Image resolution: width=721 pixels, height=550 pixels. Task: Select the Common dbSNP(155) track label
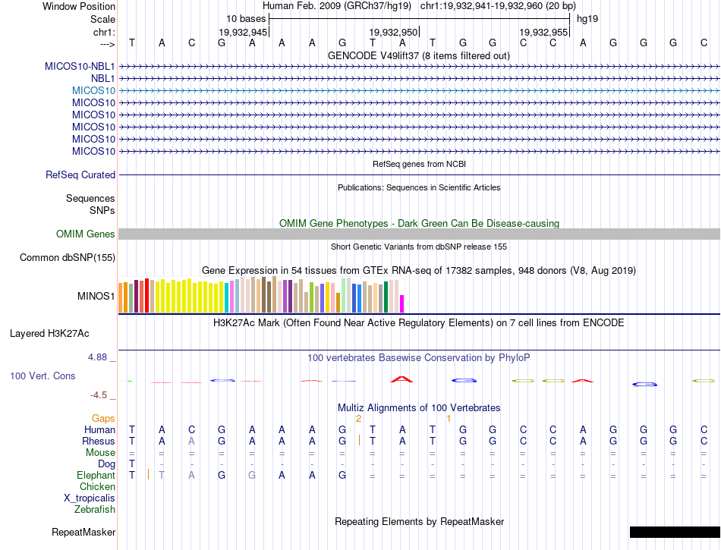coord(68,257)
